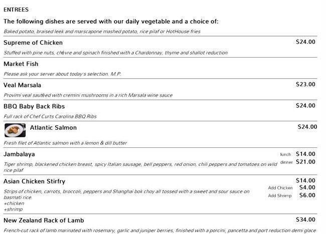Select the Jambalaya lunch price $14.00

tap(305, 154)
